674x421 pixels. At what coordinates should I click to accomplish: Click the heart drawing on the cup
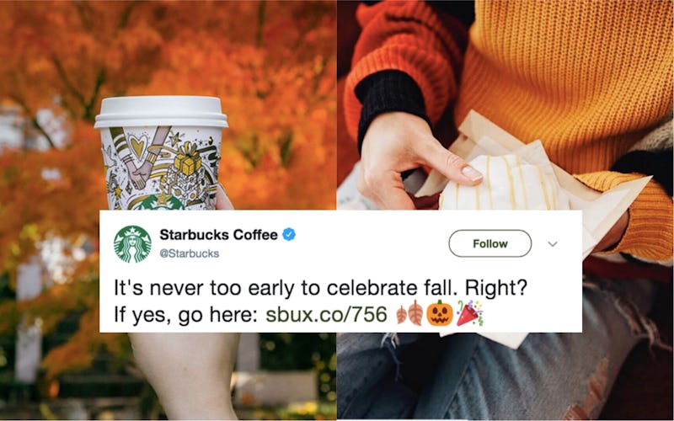(x=138, y=147)
